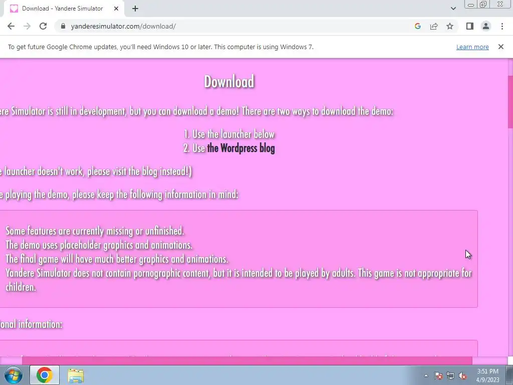This screenshot has height=385, width=513.
Task: Follow the Wordpress blog link
Action: coord(241,148)
